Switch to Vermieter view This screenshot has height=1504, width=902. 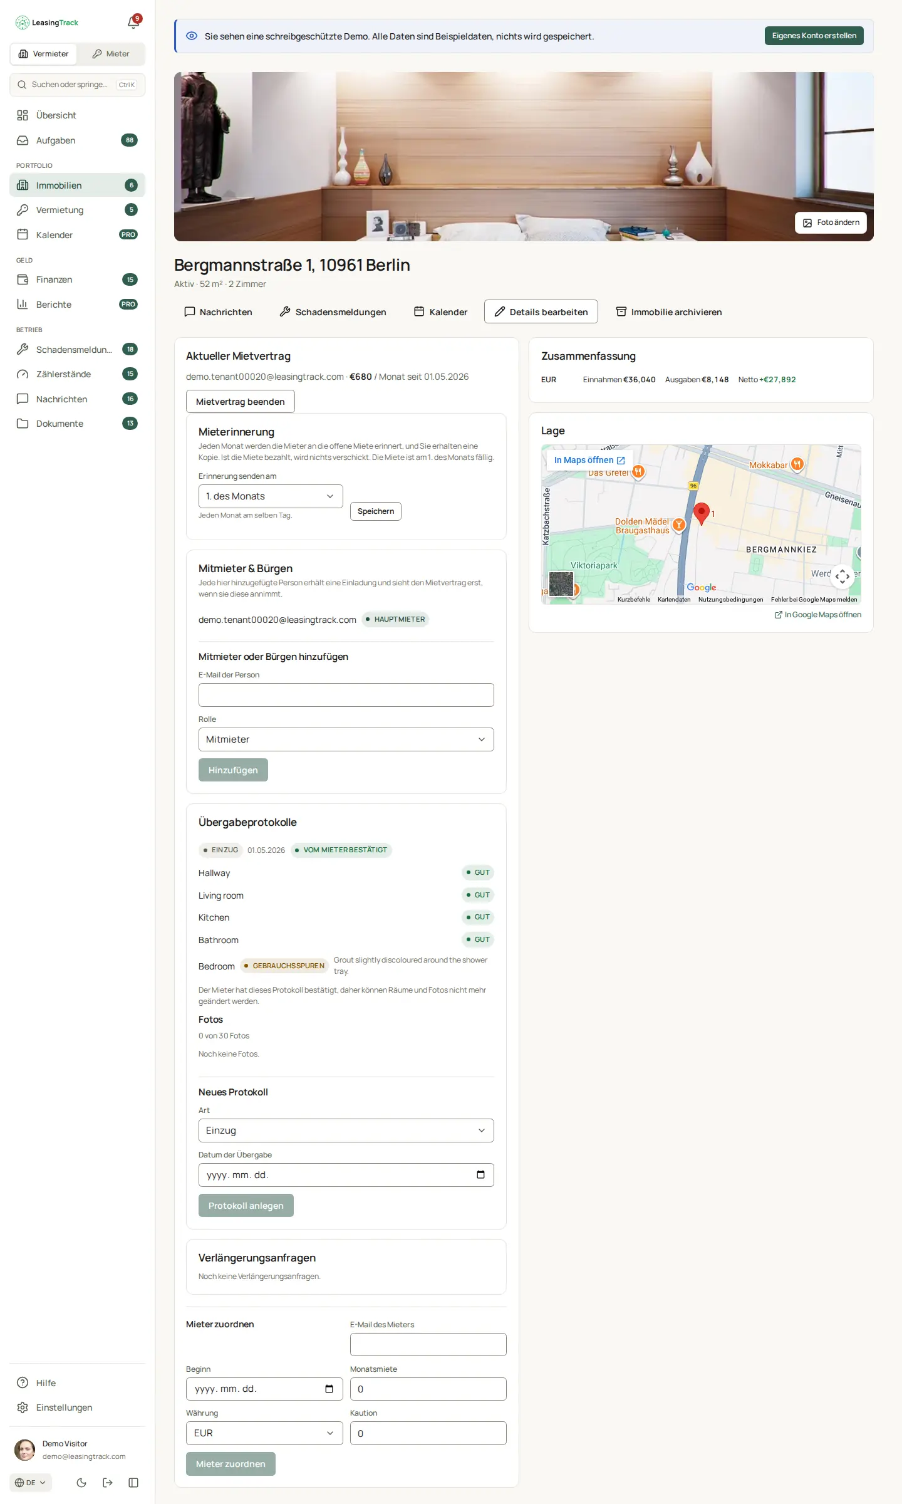[x=44, y=54]
